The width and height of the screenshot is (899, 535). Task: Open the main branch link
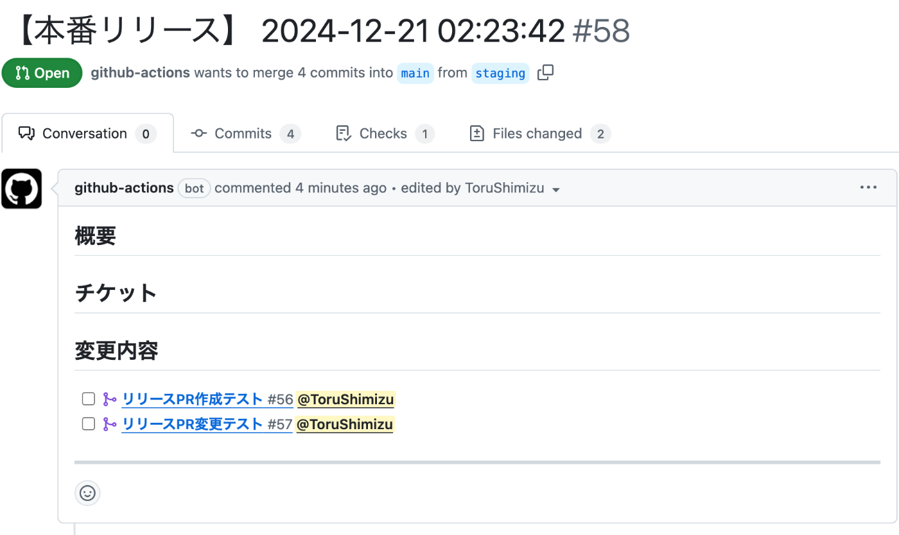(415, 73)
